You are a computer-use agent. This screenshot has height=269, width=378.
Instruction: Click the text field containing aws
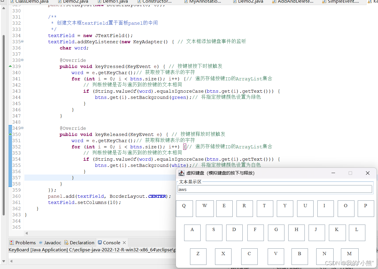tap(275, 189)
